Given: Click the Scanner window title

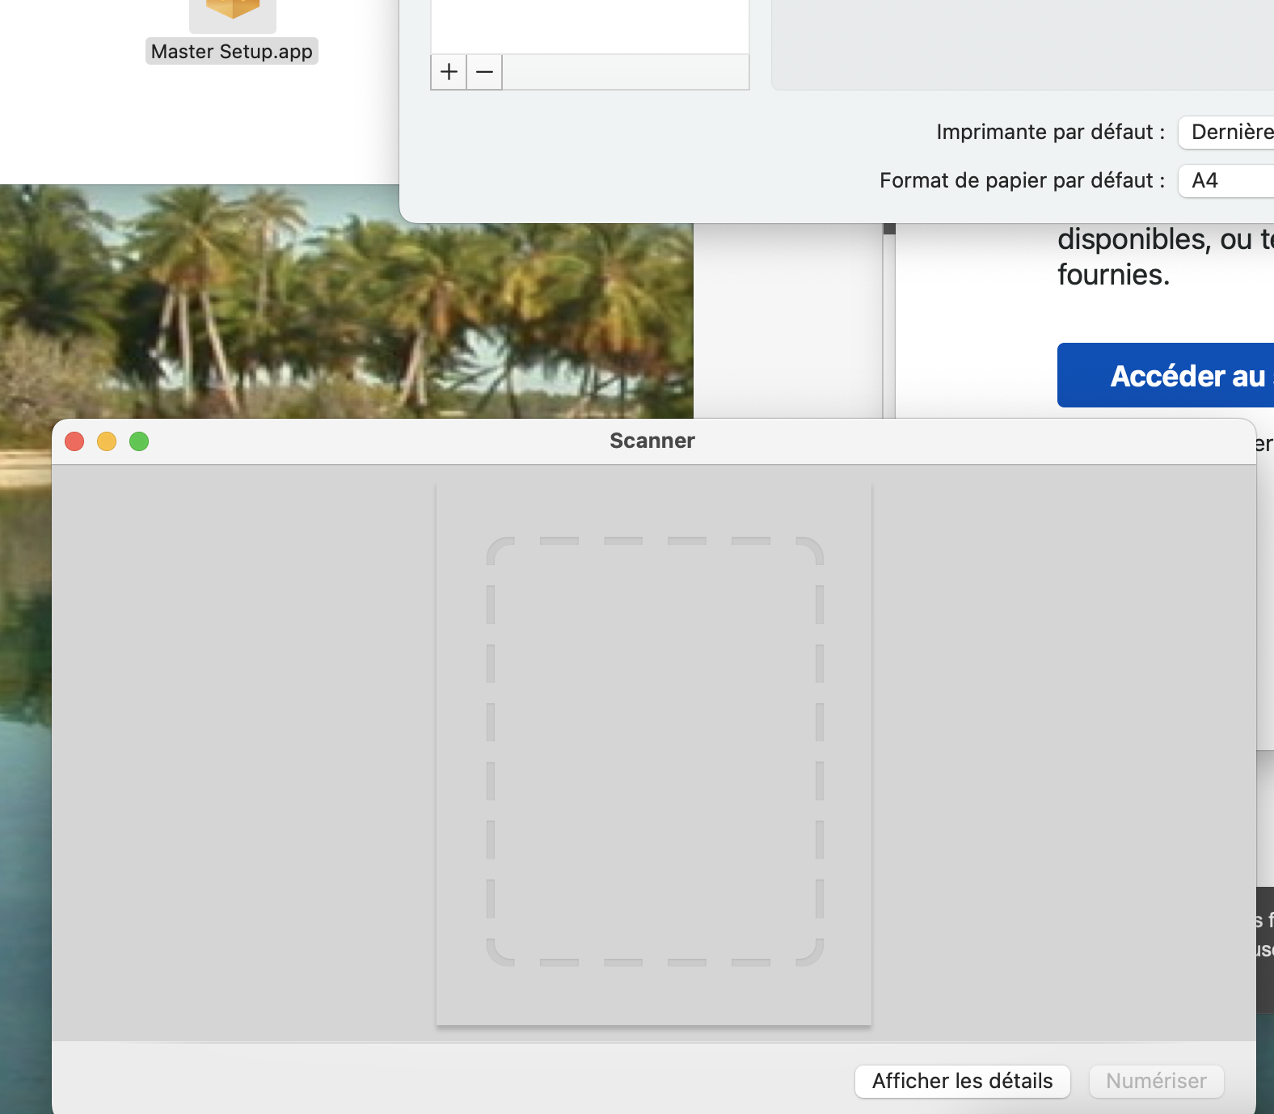Looking at the screenshot, I should coord(652,441).
